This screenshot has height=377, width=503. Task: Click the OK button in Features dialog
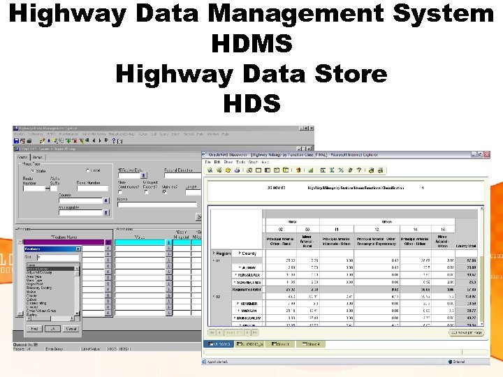coord(52,329)
